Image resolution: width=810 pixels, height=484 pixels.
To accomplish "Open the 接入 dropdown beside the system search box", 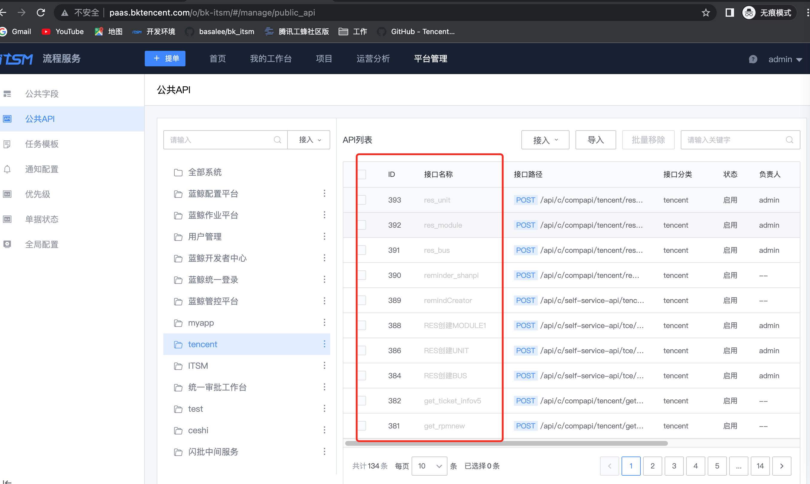I will (308, 140).
